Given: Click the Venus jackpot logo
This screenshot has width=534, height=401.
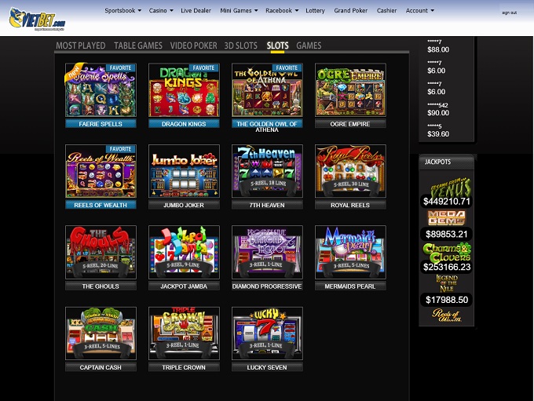Looking at the screenshot, I should point(446,187).
